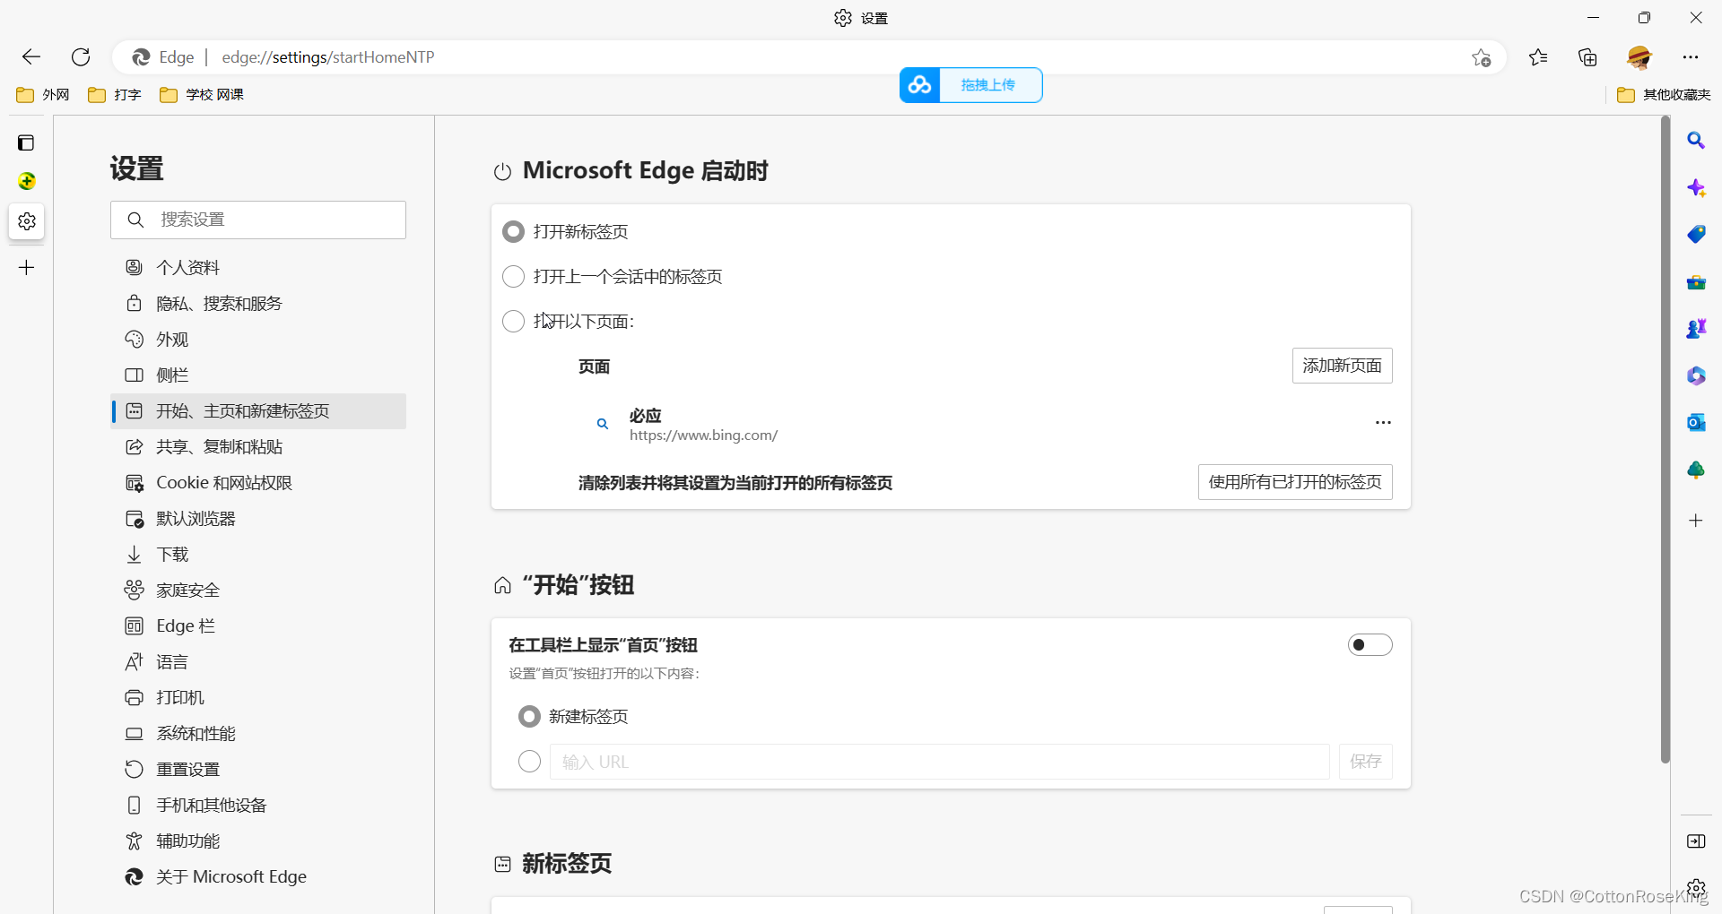
Task: Open the 学校 网课 bookmarks folder
Action: (x=202, y=95)
